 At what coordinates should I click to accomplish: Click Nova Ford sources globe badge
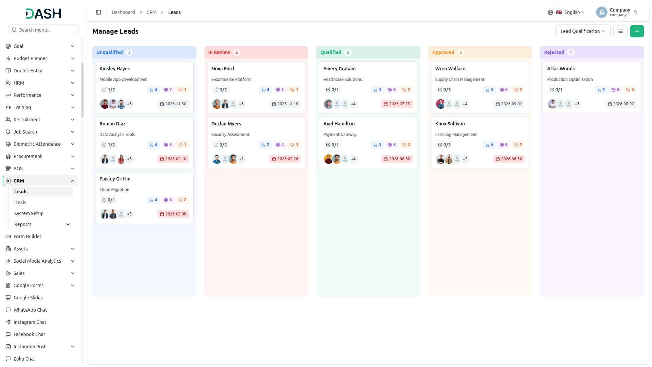tap(280, 90)
